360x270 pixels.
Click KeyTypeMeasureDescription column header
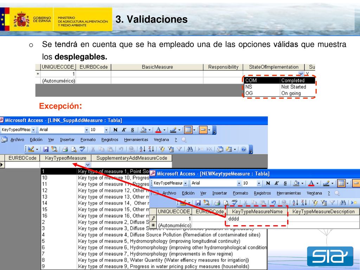[x=323, y=211]
